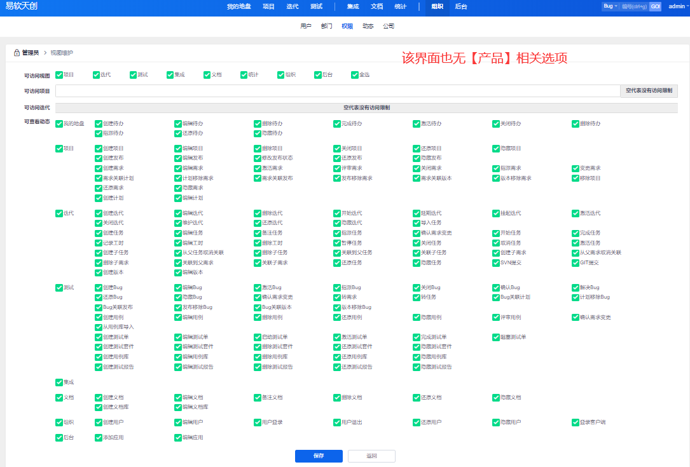Uncheck the SVN提交 checkbox
690x467 pixels.
pos(496,262)
